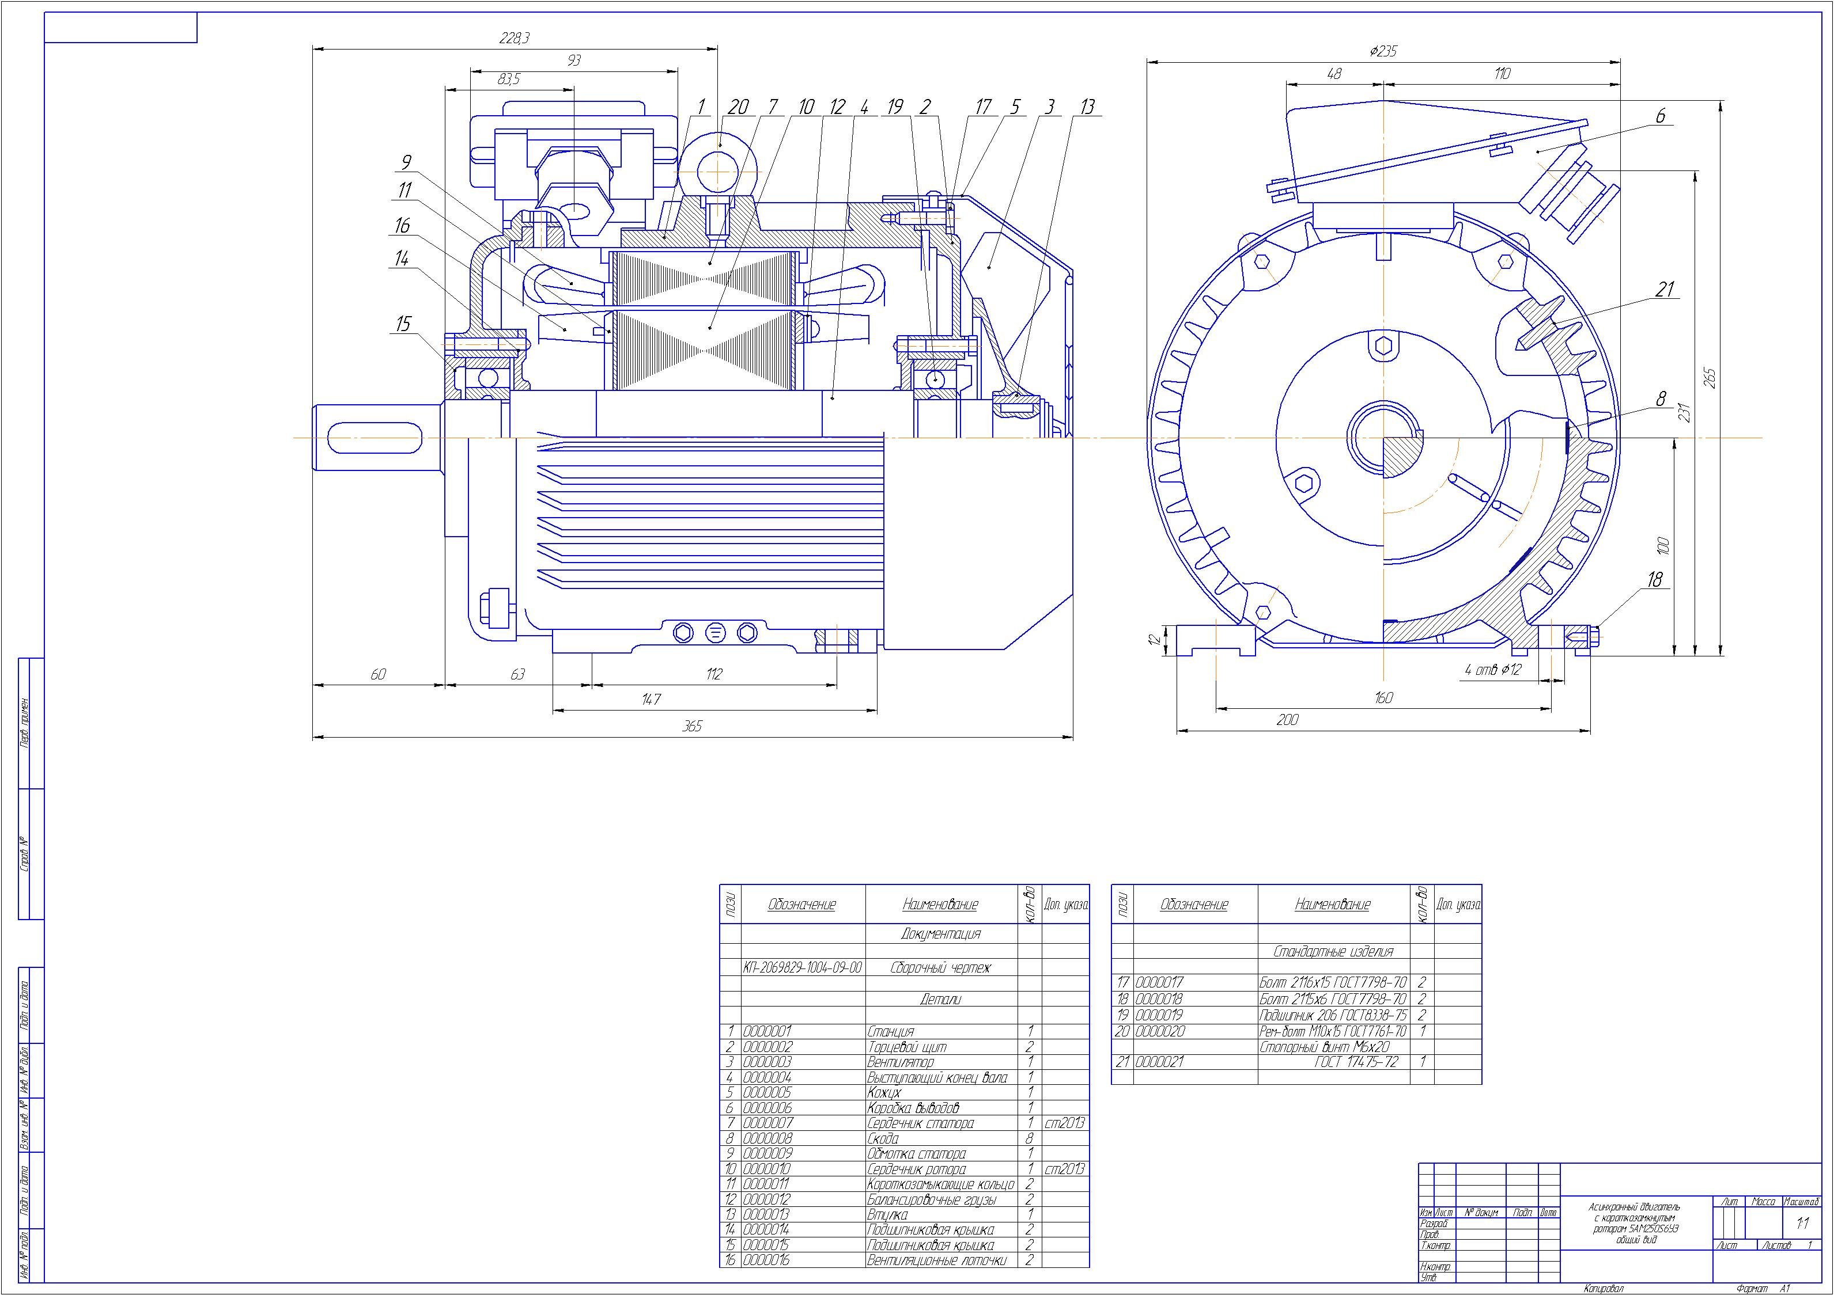The height and width of the screenshot is (1295, 1834).
Task: Click the 265 vertical height dimension
Action: pyautogui.click(x=1708, y=377)
